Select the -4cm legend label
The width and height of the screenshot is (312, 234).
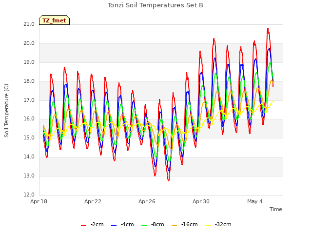pos(127,224)
